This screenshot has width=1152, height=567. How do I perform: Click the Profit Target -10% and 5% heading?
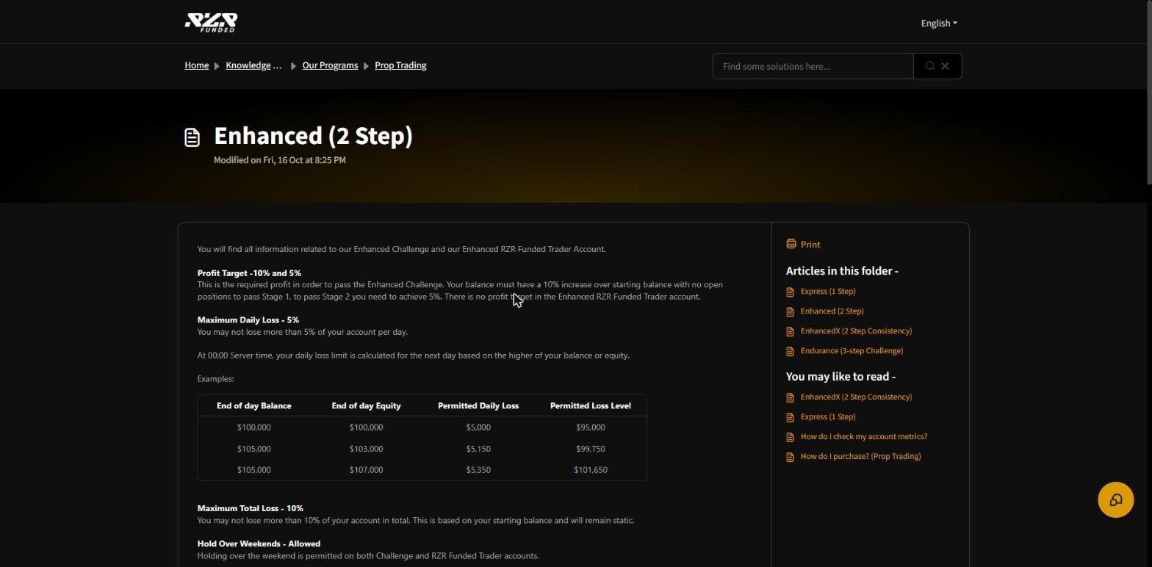click(x=249, y=273)
